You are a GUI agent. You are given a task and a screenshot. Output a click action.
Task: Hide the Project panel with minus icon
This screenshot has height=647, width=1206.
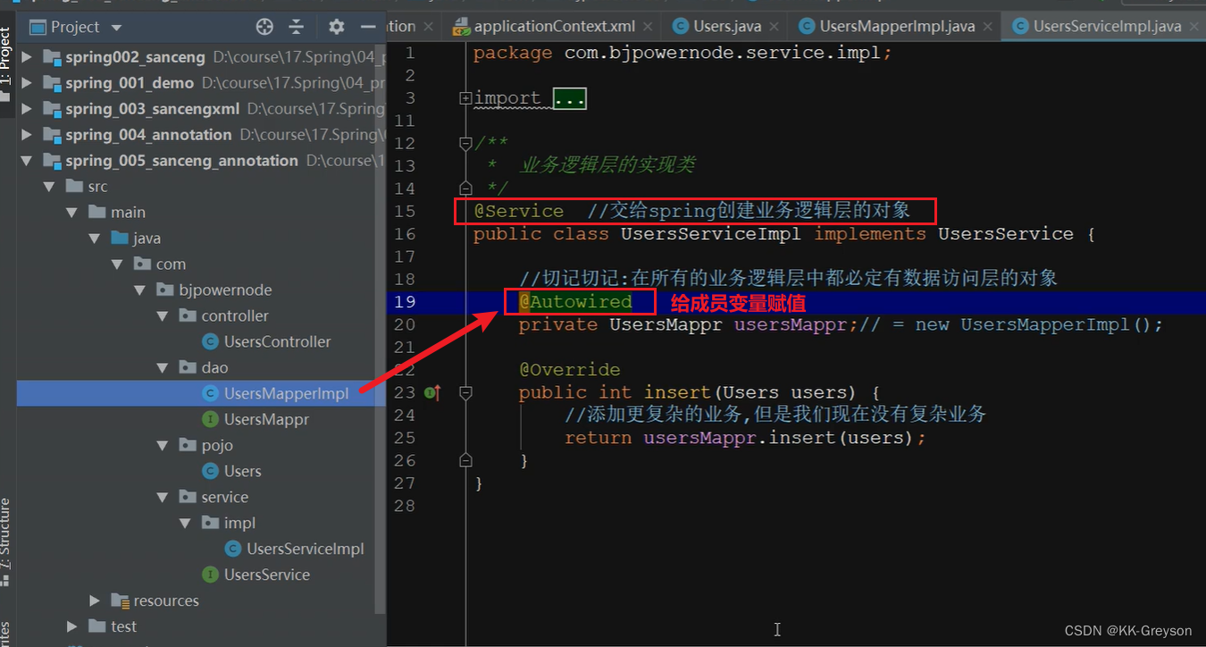point(367,27)
